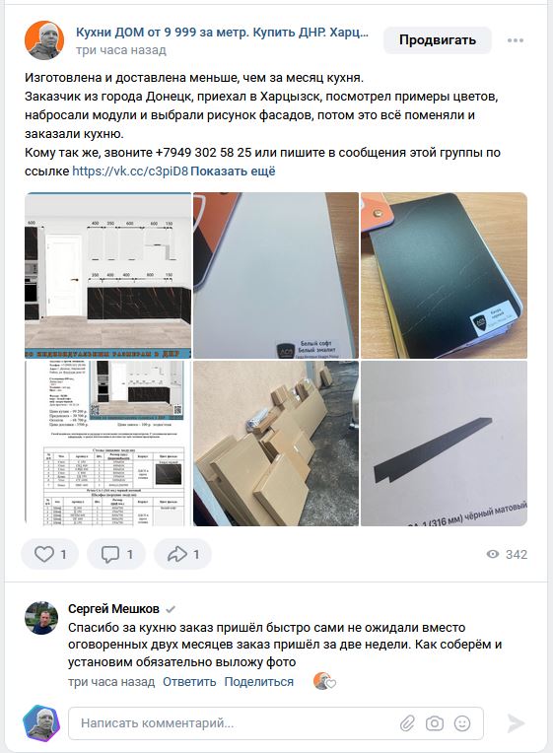Viewport: 553px width, 753px height.
Task: Share the post with arrow icon
Action: coord(182,554)
